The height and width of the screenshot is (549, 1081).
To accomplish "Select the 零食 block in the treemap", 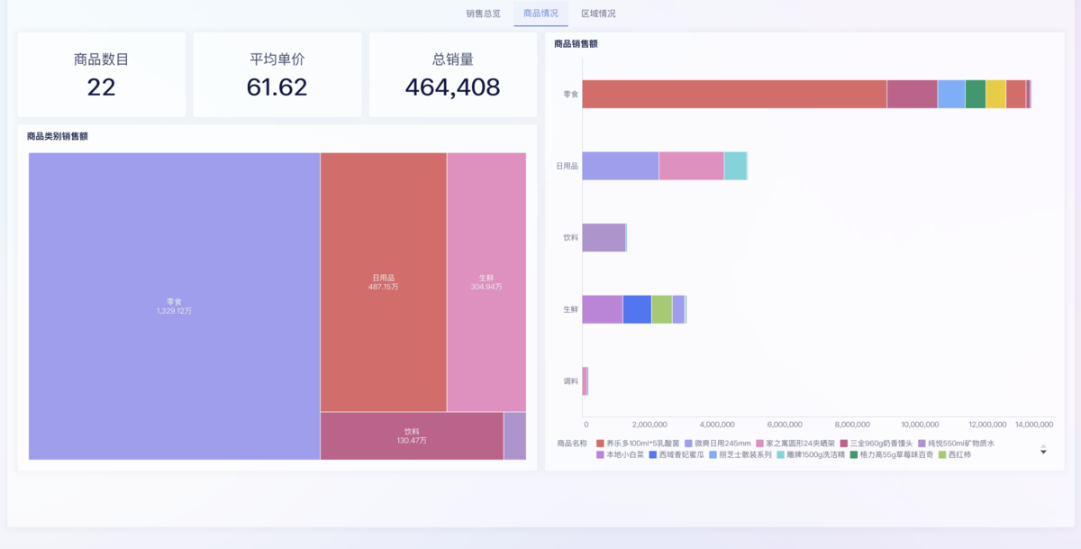I will click(174, 306).
